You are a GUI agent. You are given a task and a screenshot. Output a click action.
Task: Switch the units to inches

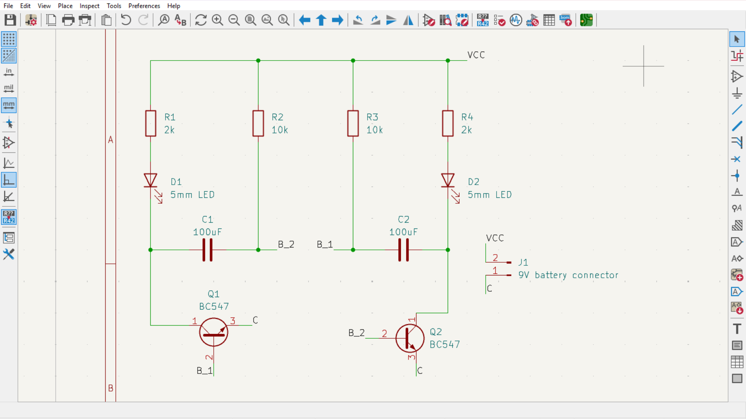pos(9,72)
